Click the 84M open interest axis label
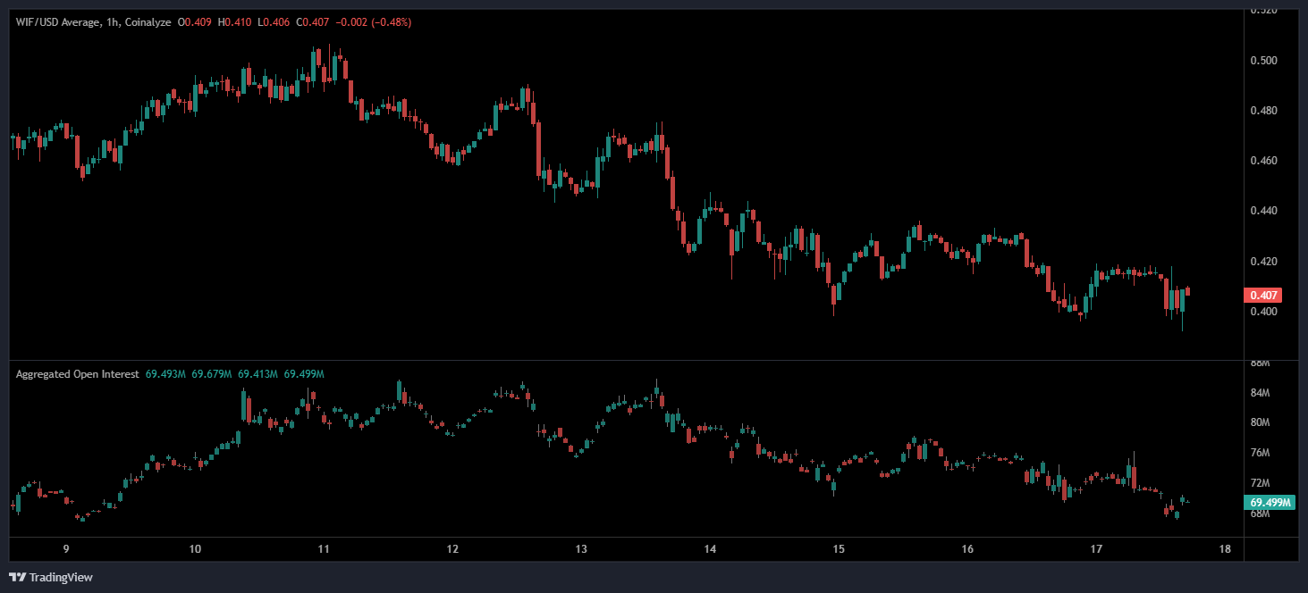1308x593 pixels. point(1260,393)
